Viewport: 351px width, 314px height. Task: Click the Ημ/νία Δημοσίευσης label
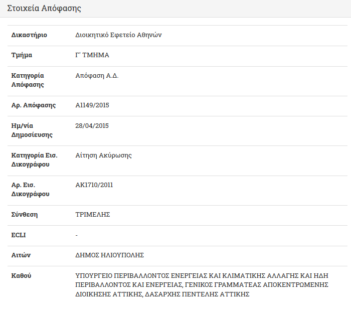pos(32,130)
